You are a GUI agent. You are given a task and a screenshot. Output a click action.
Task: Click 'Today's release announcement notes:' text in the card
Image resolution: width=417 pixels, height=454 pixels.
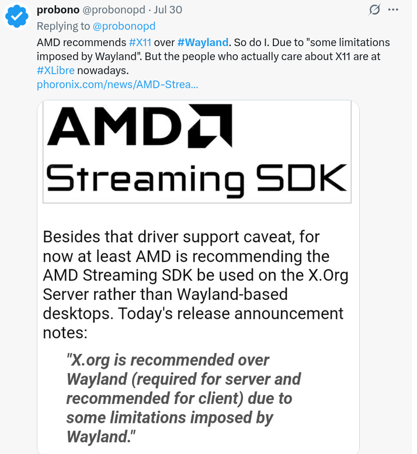(193, 323)
